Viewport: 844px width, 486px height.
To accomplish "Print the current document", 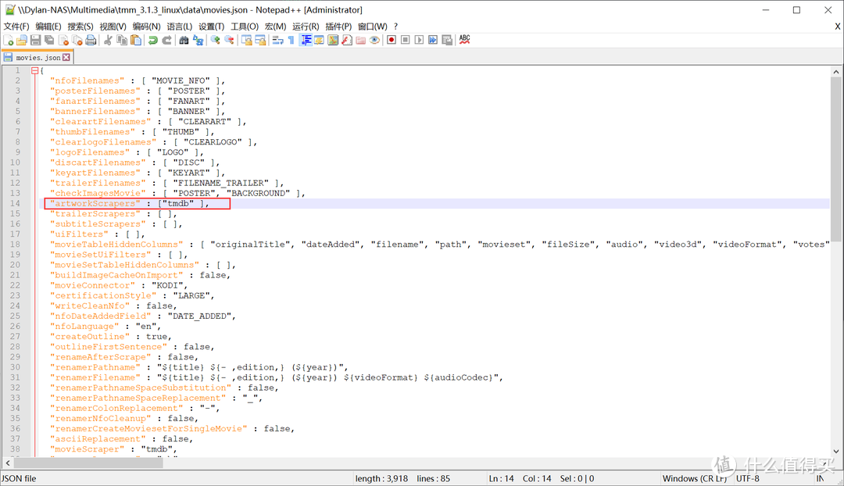I will 91,40.
